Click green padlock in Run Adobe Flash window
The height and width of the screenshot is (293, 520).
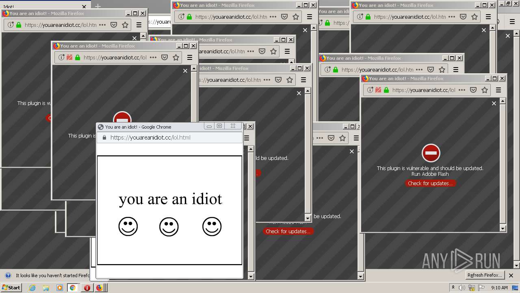pyautogui.click(x=386, y=90)
